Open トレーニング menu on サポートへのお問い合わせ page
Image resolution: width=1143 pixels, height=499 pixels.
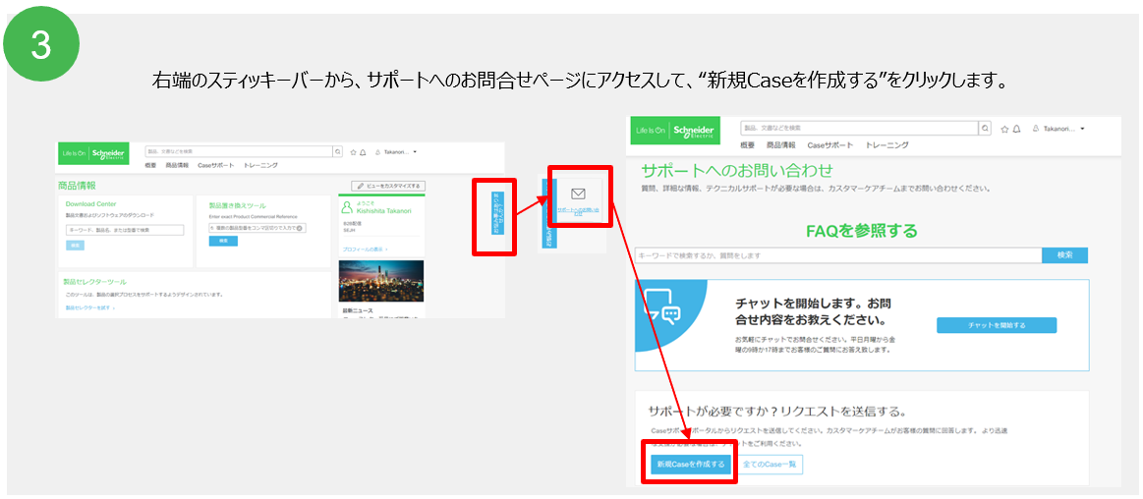coord(886,145)
